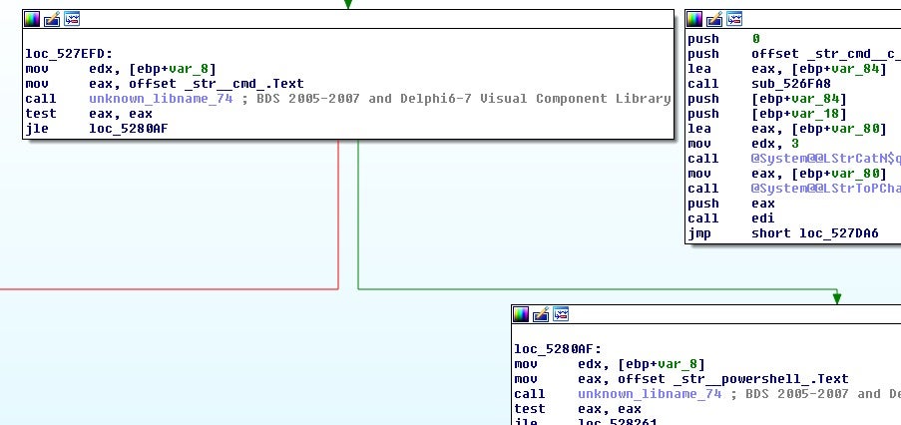Set node color for loc_5280AF block

[x=522, y=314]
